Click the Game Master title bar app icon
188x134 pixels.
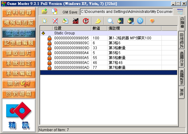pyautogui.click(x=4, y=4)
